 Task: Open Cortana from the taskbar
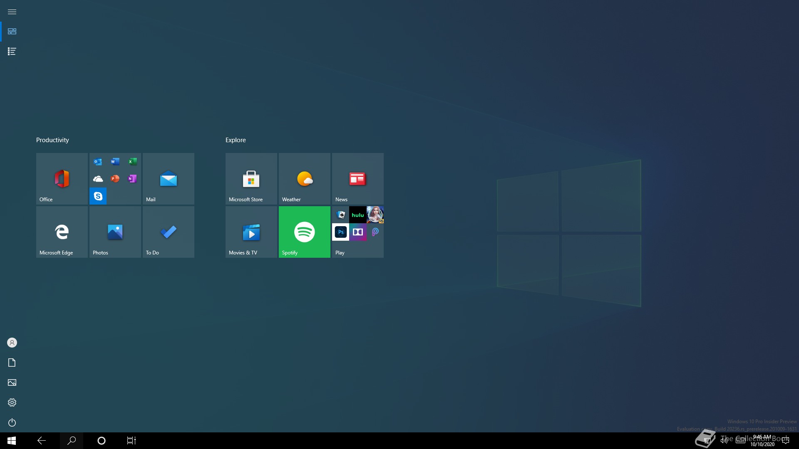[102, 441]
